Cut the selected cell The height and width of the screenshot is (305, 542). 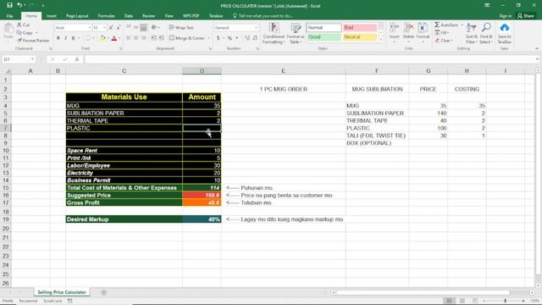tap(24, 25)
